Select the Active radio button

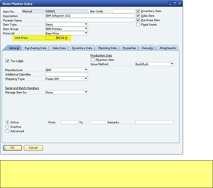(7, 122)
